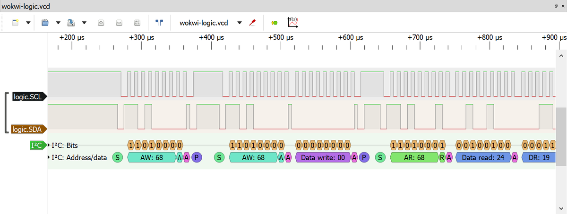Click the 00000000 bits annotation
Viewport: 567px width, 214px height.
[x=323, y=145]
